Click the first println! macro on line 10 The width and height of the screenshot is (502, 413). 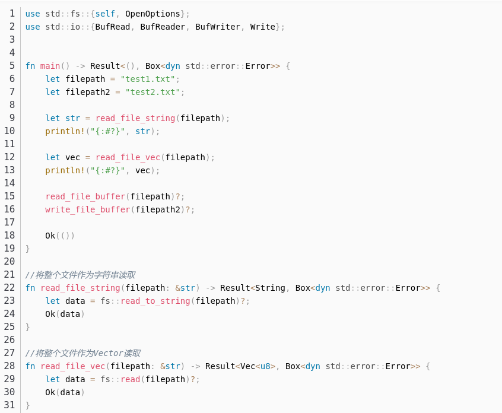(65, 131)
